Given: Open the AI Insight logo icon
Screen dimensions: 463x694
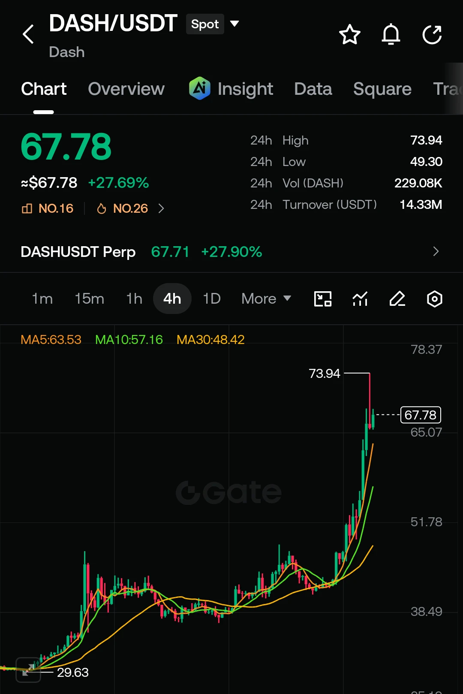Looking at the screenshot, I should pyautogui.click(x=200, y=88).
